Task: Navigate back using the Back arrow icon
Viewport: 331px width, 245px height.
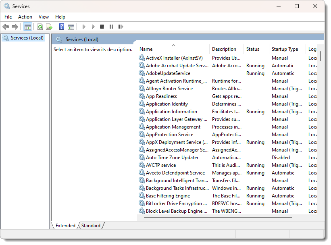Action: coord(6,27)
